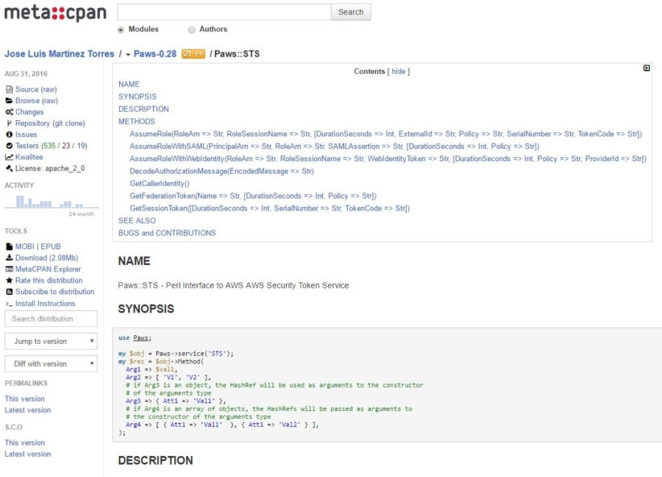Focus the Search distribution field
The width and height of the screenshot is (662, 477).
pyautogui.click(x=51, y=318)
